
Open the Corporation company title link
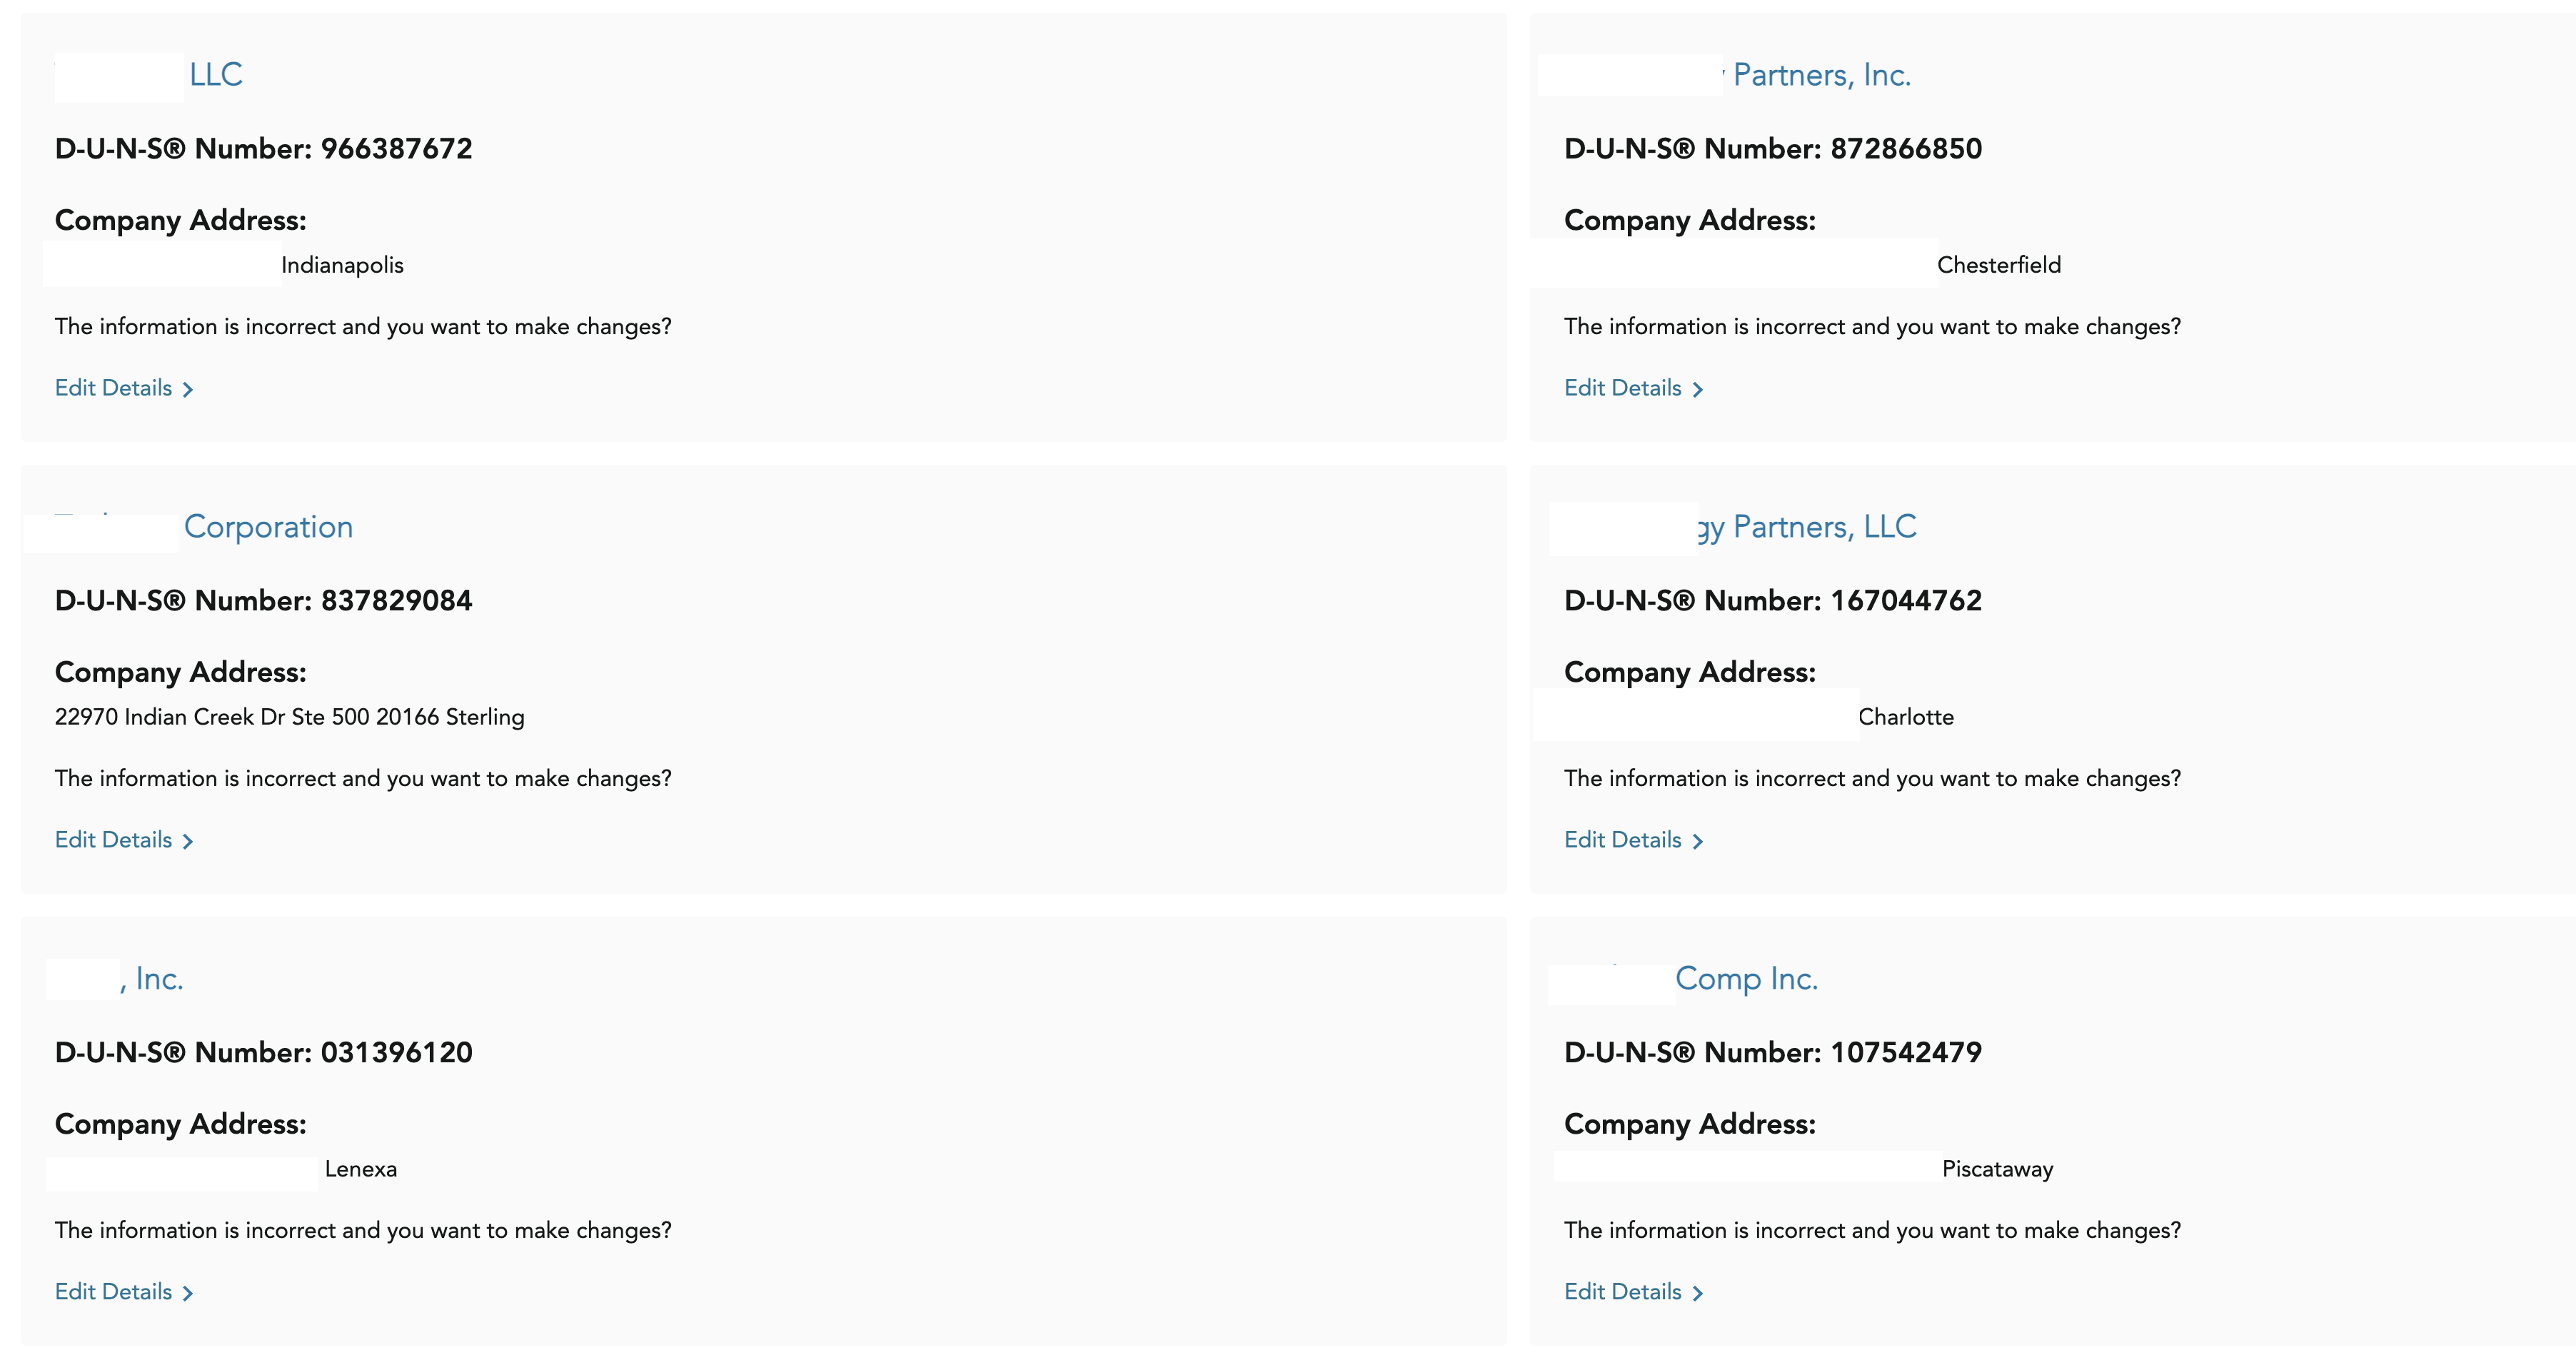pos(268,527)
